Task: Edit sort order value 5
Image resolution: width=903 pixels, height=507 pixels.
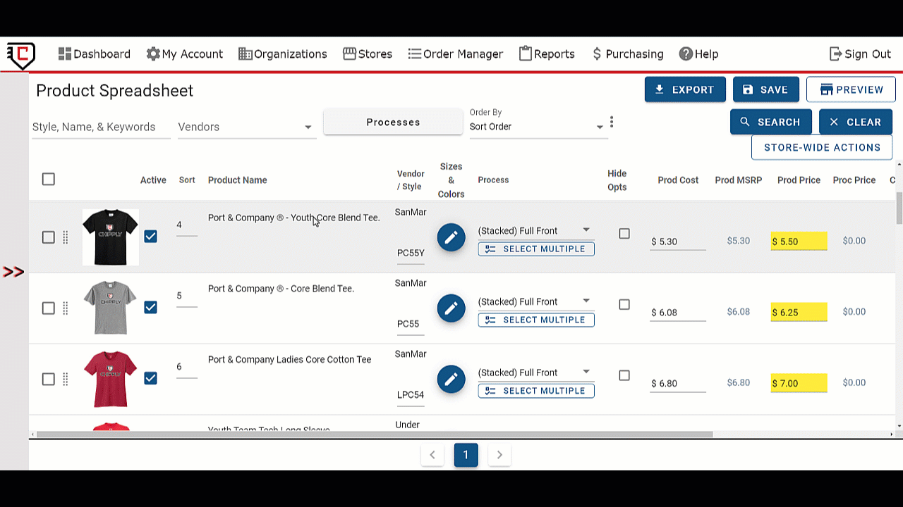Action: coord(186,296)
